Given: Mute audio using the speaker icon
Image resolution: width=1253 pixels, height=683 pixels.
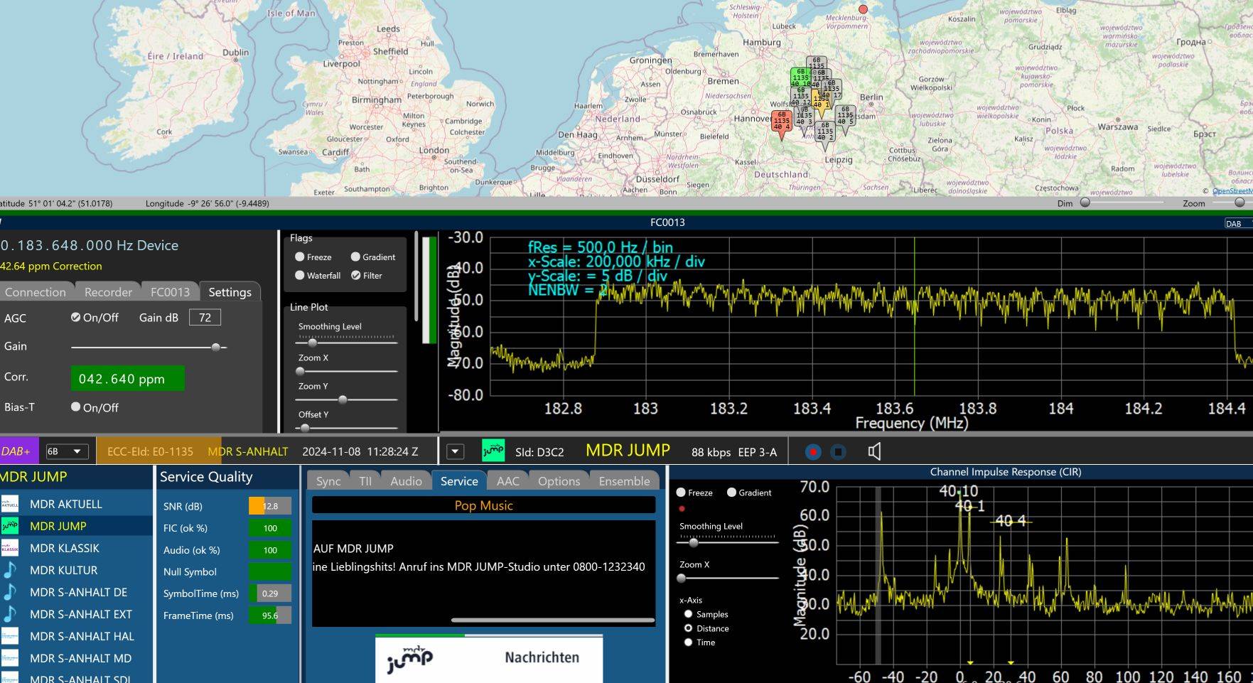Looking at the screenshot, I should click(874, 452).
